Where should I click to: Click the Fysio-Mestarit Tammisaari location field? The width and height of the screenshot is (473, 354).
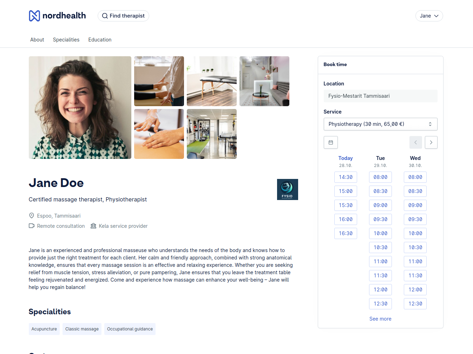coord(380,96)
